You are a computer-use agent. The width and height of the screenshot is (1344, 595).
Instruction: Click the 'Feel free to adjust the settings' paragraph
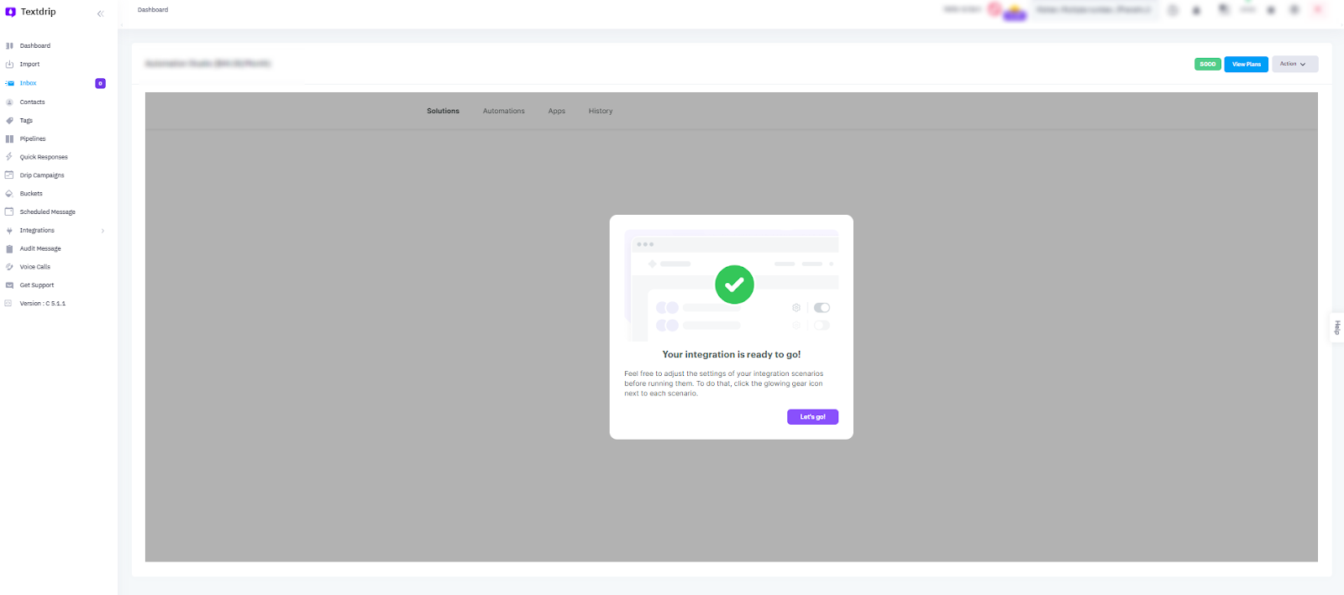click(x=724, y=384)
